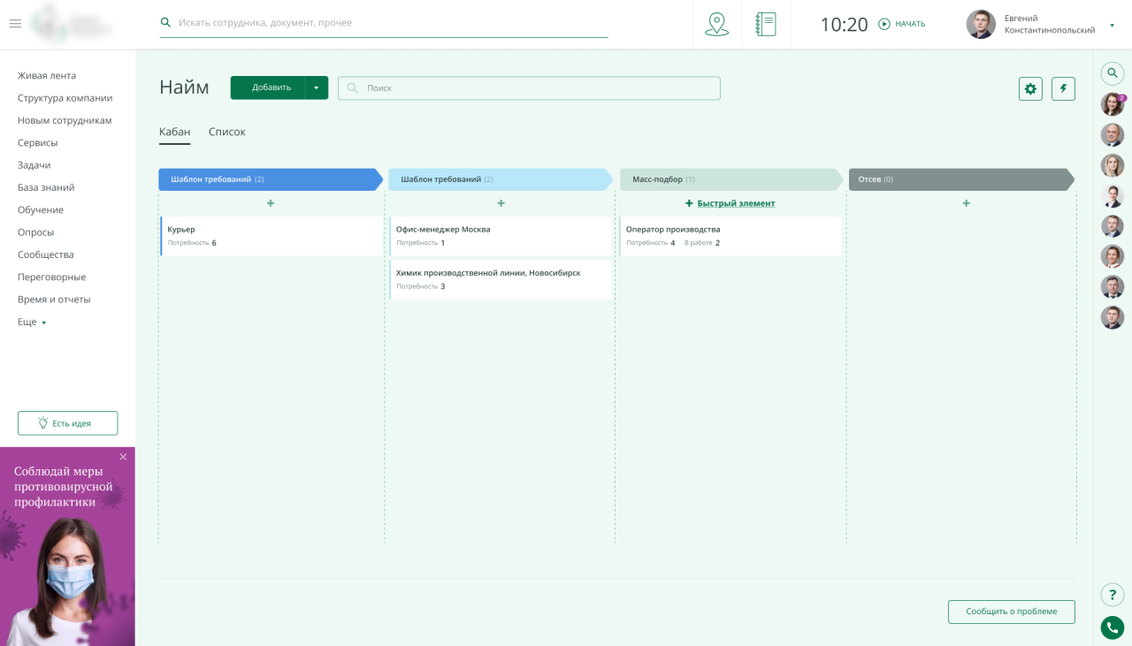1132x646 pixels.
Task: Click the Отсев column header
Action: click(x=961, y=179)
